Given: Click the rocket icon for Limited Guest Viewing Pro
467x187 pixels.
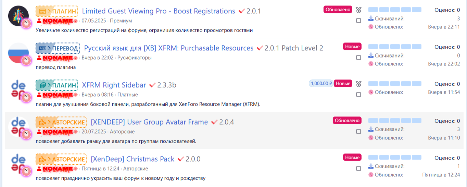Looking at the screenshot, I should pyautogui.click(x=18, y=15).
